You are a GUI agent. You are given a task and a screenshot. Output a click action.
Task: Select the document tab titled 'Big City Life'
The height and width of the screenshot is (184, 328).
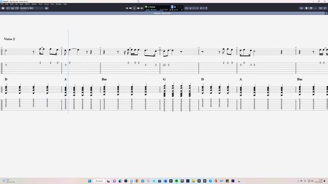(162, 13)
